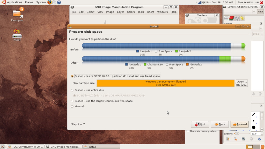Click the Auto button in Layers dock
Screen dimensions: 265x149
[260, 12]
